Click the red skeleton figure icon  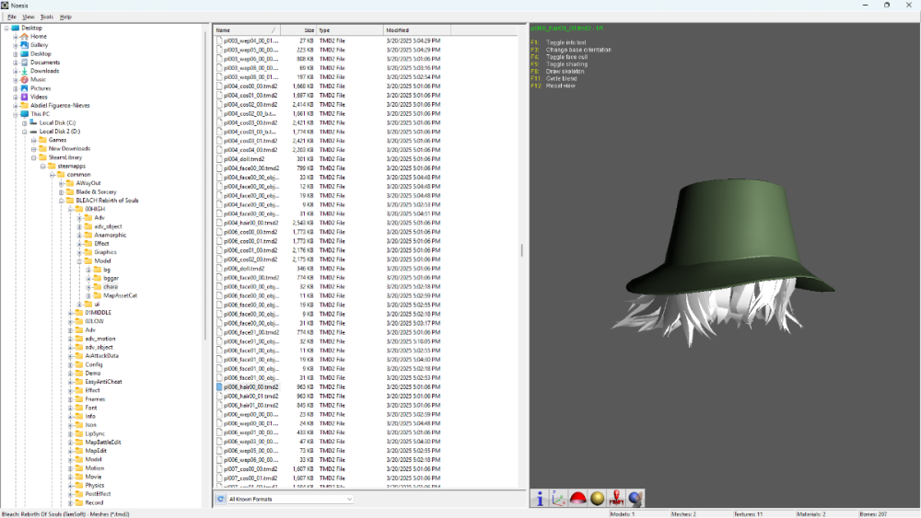click(x=616, y=498)
